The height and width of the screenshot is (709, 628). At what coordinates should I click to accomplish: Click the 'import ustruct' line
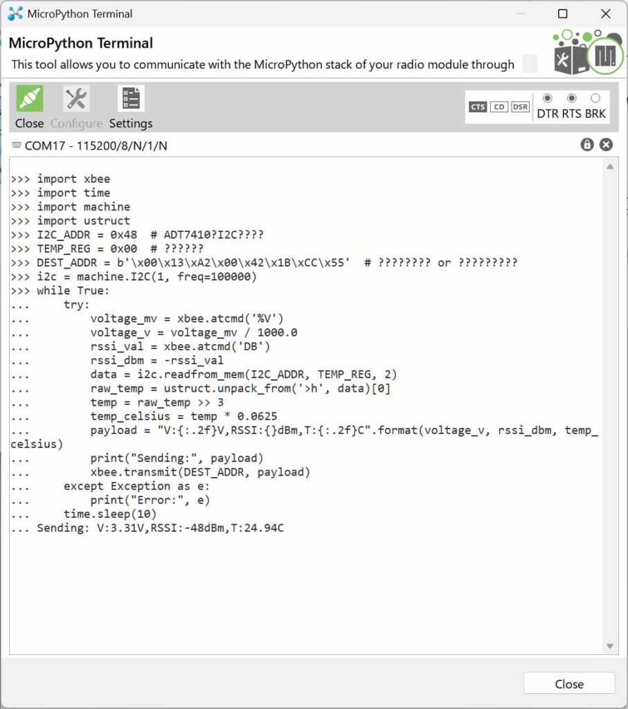pos(71,221)
